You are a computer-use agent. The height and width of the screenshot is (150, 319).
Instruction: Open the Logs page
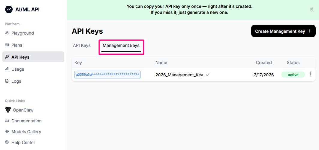16,81
